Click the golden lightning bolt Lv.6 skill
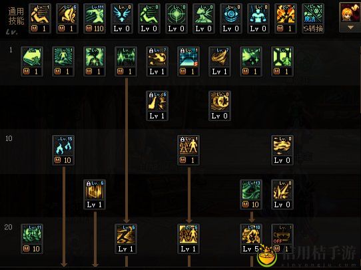This screenshot has height=270, width=361. pos(126,239)
